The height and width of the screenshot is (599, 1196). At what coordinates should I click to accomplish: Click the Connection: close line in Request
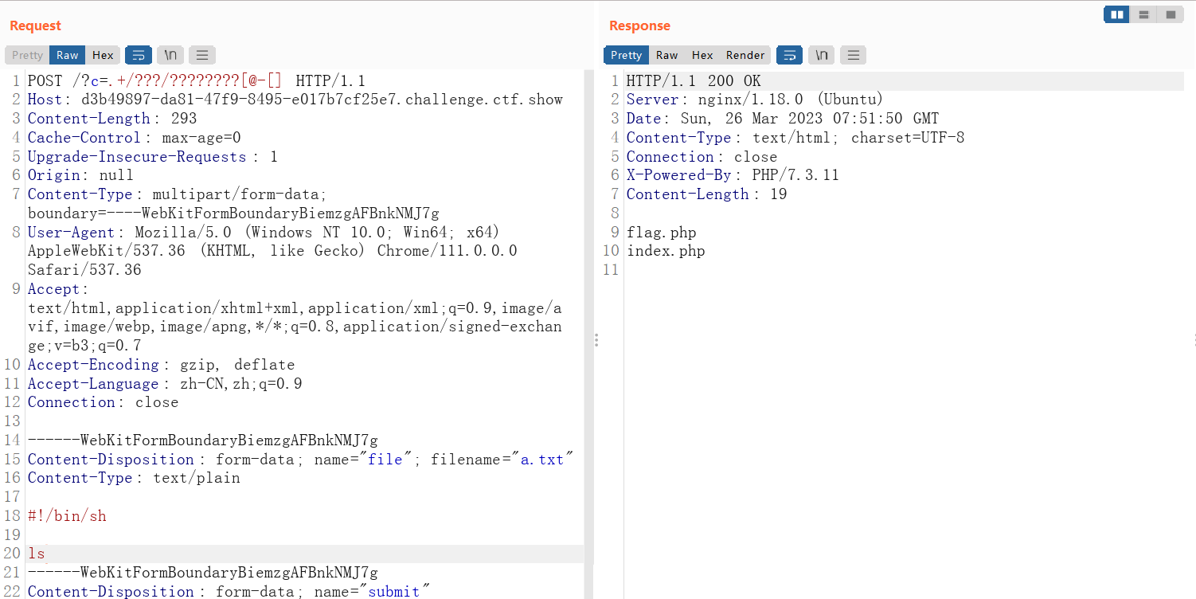pyautogui.click(x=103, y=402)
